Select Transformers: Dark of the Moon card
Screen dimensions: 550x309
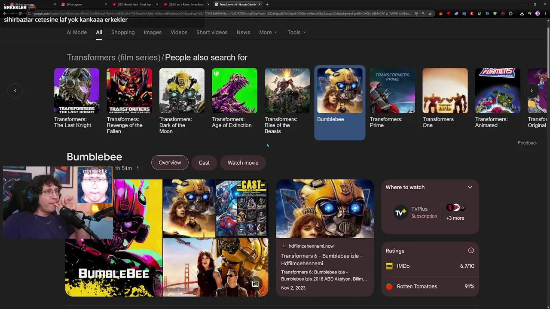pyautogui.click(x=182, y=101)
